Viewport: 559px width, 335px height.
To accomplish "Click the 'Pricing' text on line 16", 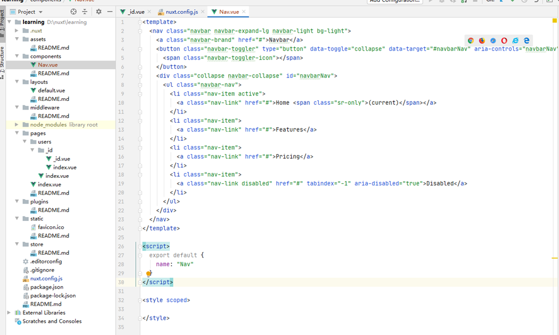I will pyautogui.click(x=288, y=157).
